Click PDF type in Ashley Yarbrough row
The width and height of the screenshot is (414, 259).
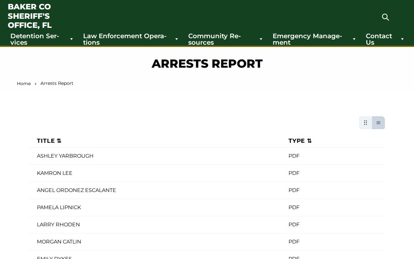(x=294, y=156)
